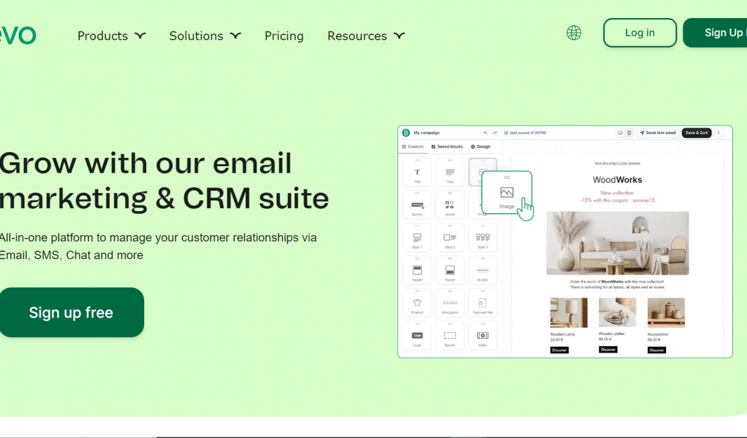Expand the Products menu

click(111, 36)
